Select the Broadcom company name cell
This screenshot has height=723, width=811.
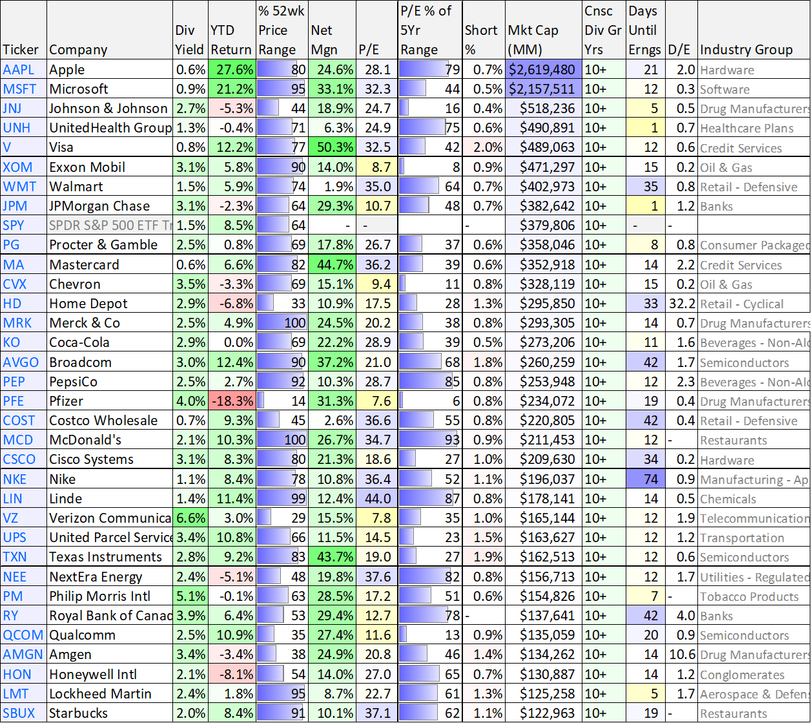click(109, 362)
